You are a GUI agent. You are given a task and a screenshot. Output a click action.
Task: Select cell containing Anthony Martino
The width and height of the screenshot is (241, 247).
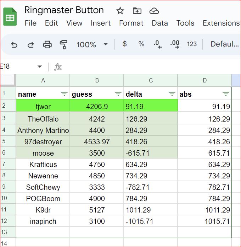pyautogui.click(x=43, y=130)
